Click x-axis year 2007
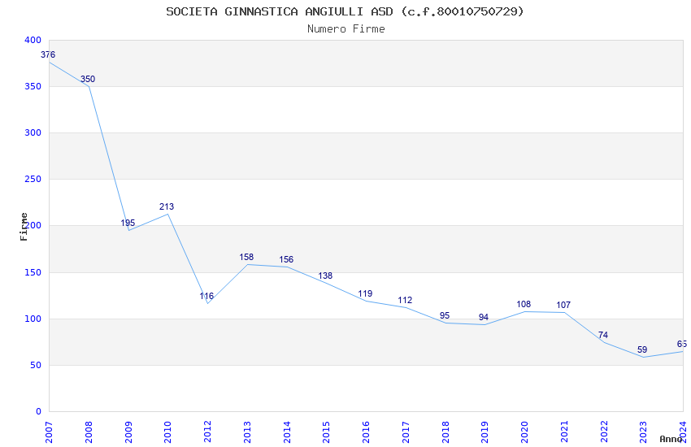This screenshot has height=447, width=691. click(x=49, y=432)
